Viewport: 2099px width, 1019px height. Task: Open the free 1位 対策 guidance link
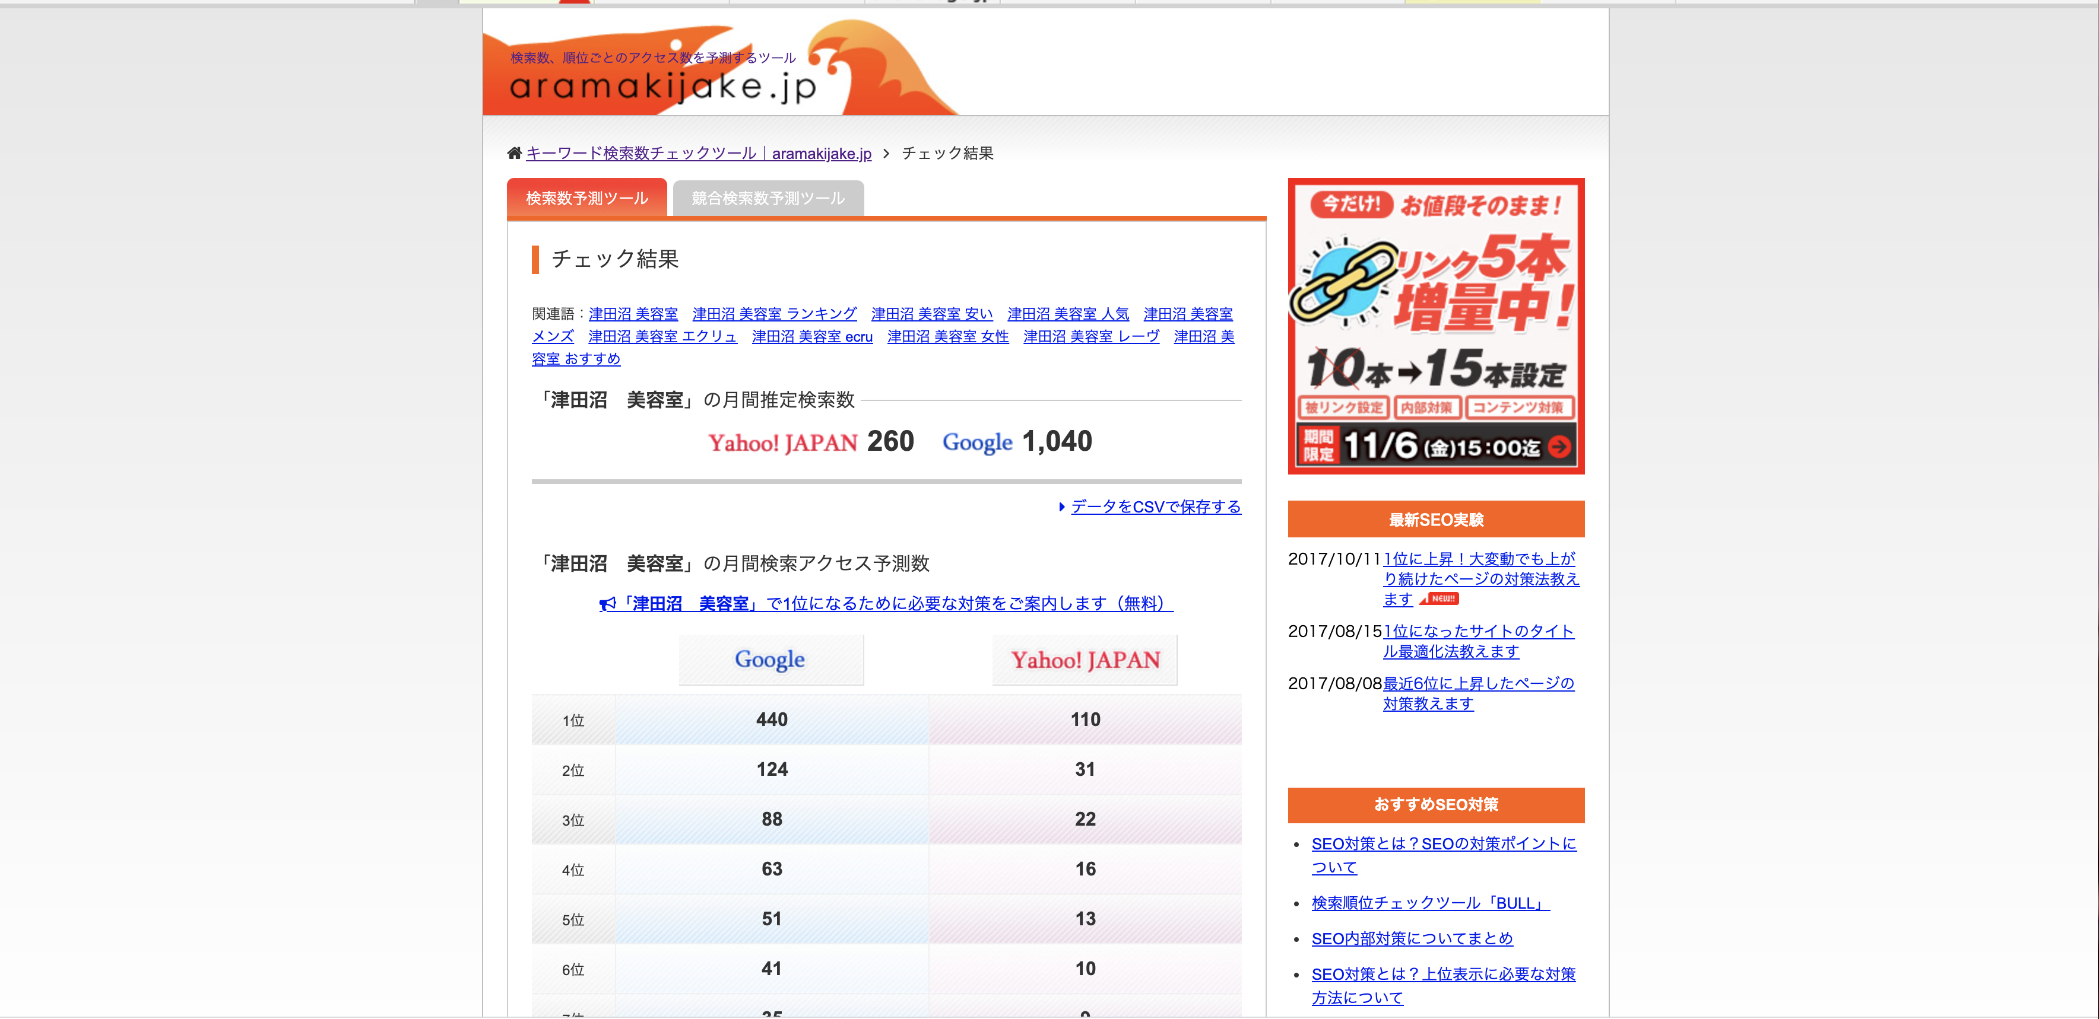(886, 603)
